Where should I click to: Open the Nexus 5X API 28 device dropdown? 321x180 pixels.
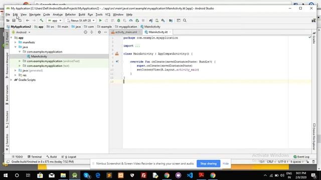click(x=81, y=20)
